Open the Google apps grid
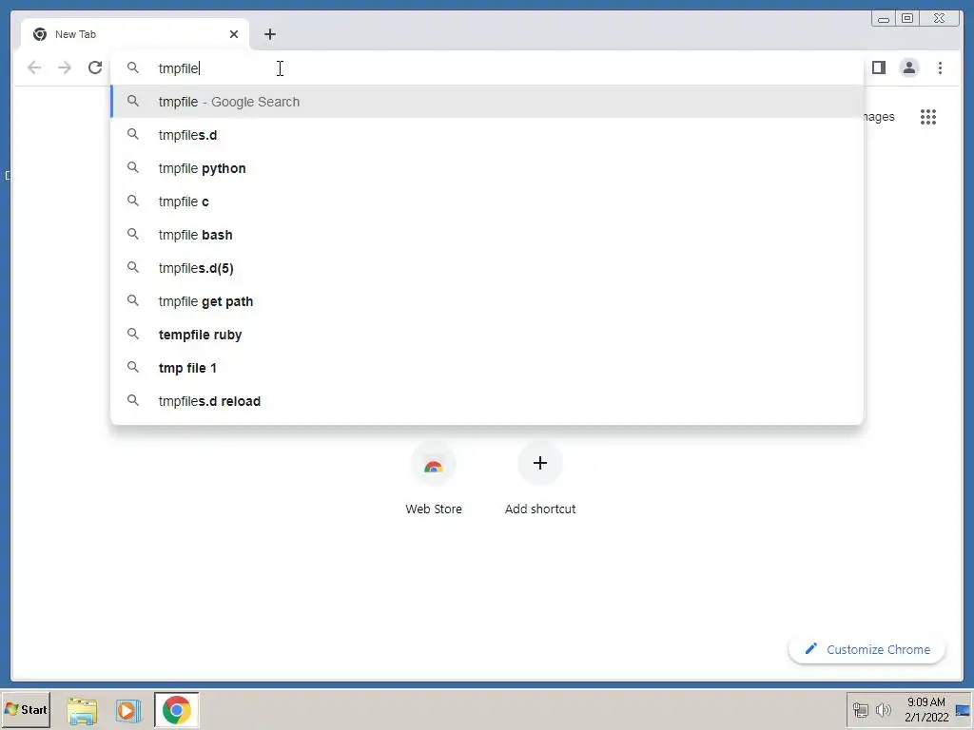The width and height of the screenshot is (974, 730). [x=928, y=117]
